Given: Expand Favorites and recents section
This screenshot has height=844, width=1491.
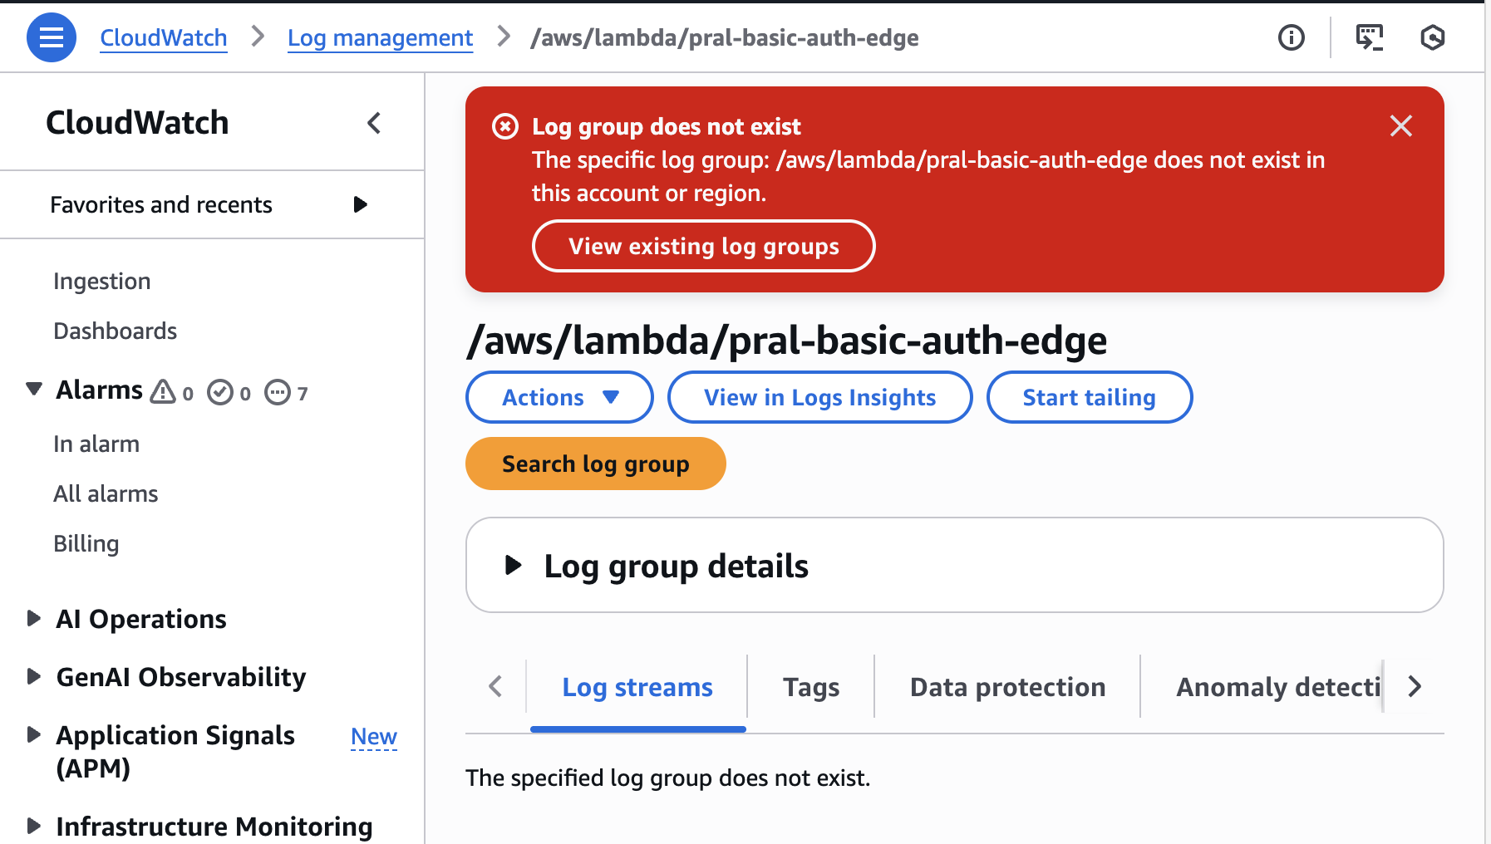Looking at the screenshot, I should pos(360,204).
